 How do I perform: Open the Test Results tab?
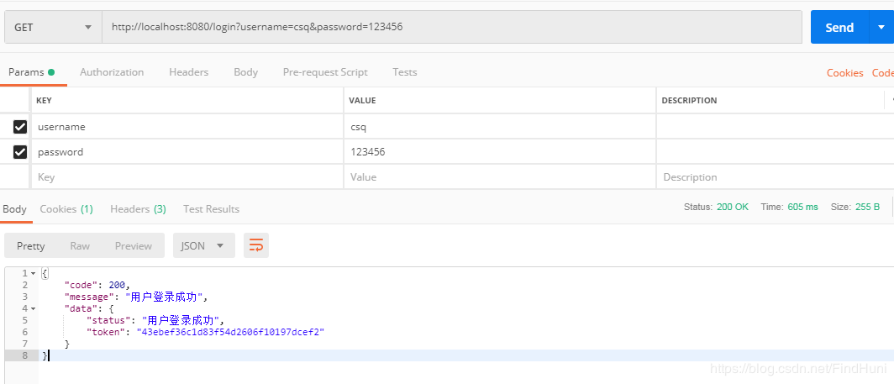(211, 209)
